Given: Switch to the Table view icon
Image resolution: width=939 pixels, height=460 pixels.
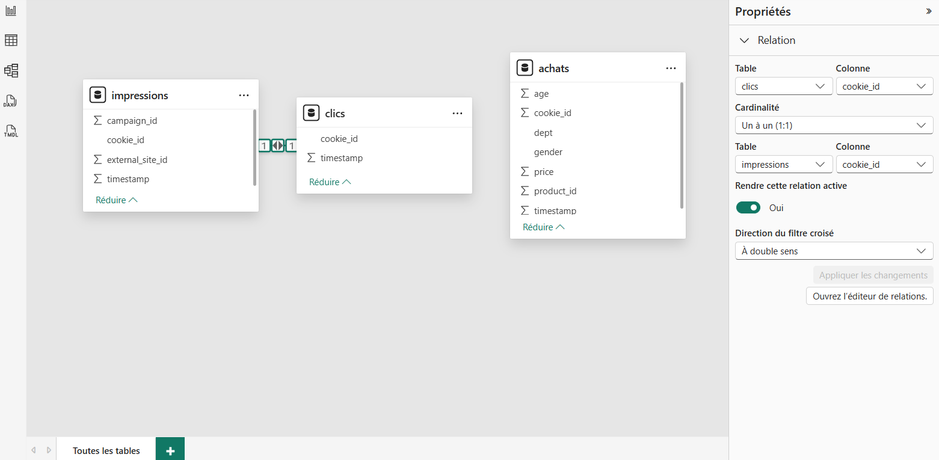Looking at the screenshot, I should click(11, 40).
